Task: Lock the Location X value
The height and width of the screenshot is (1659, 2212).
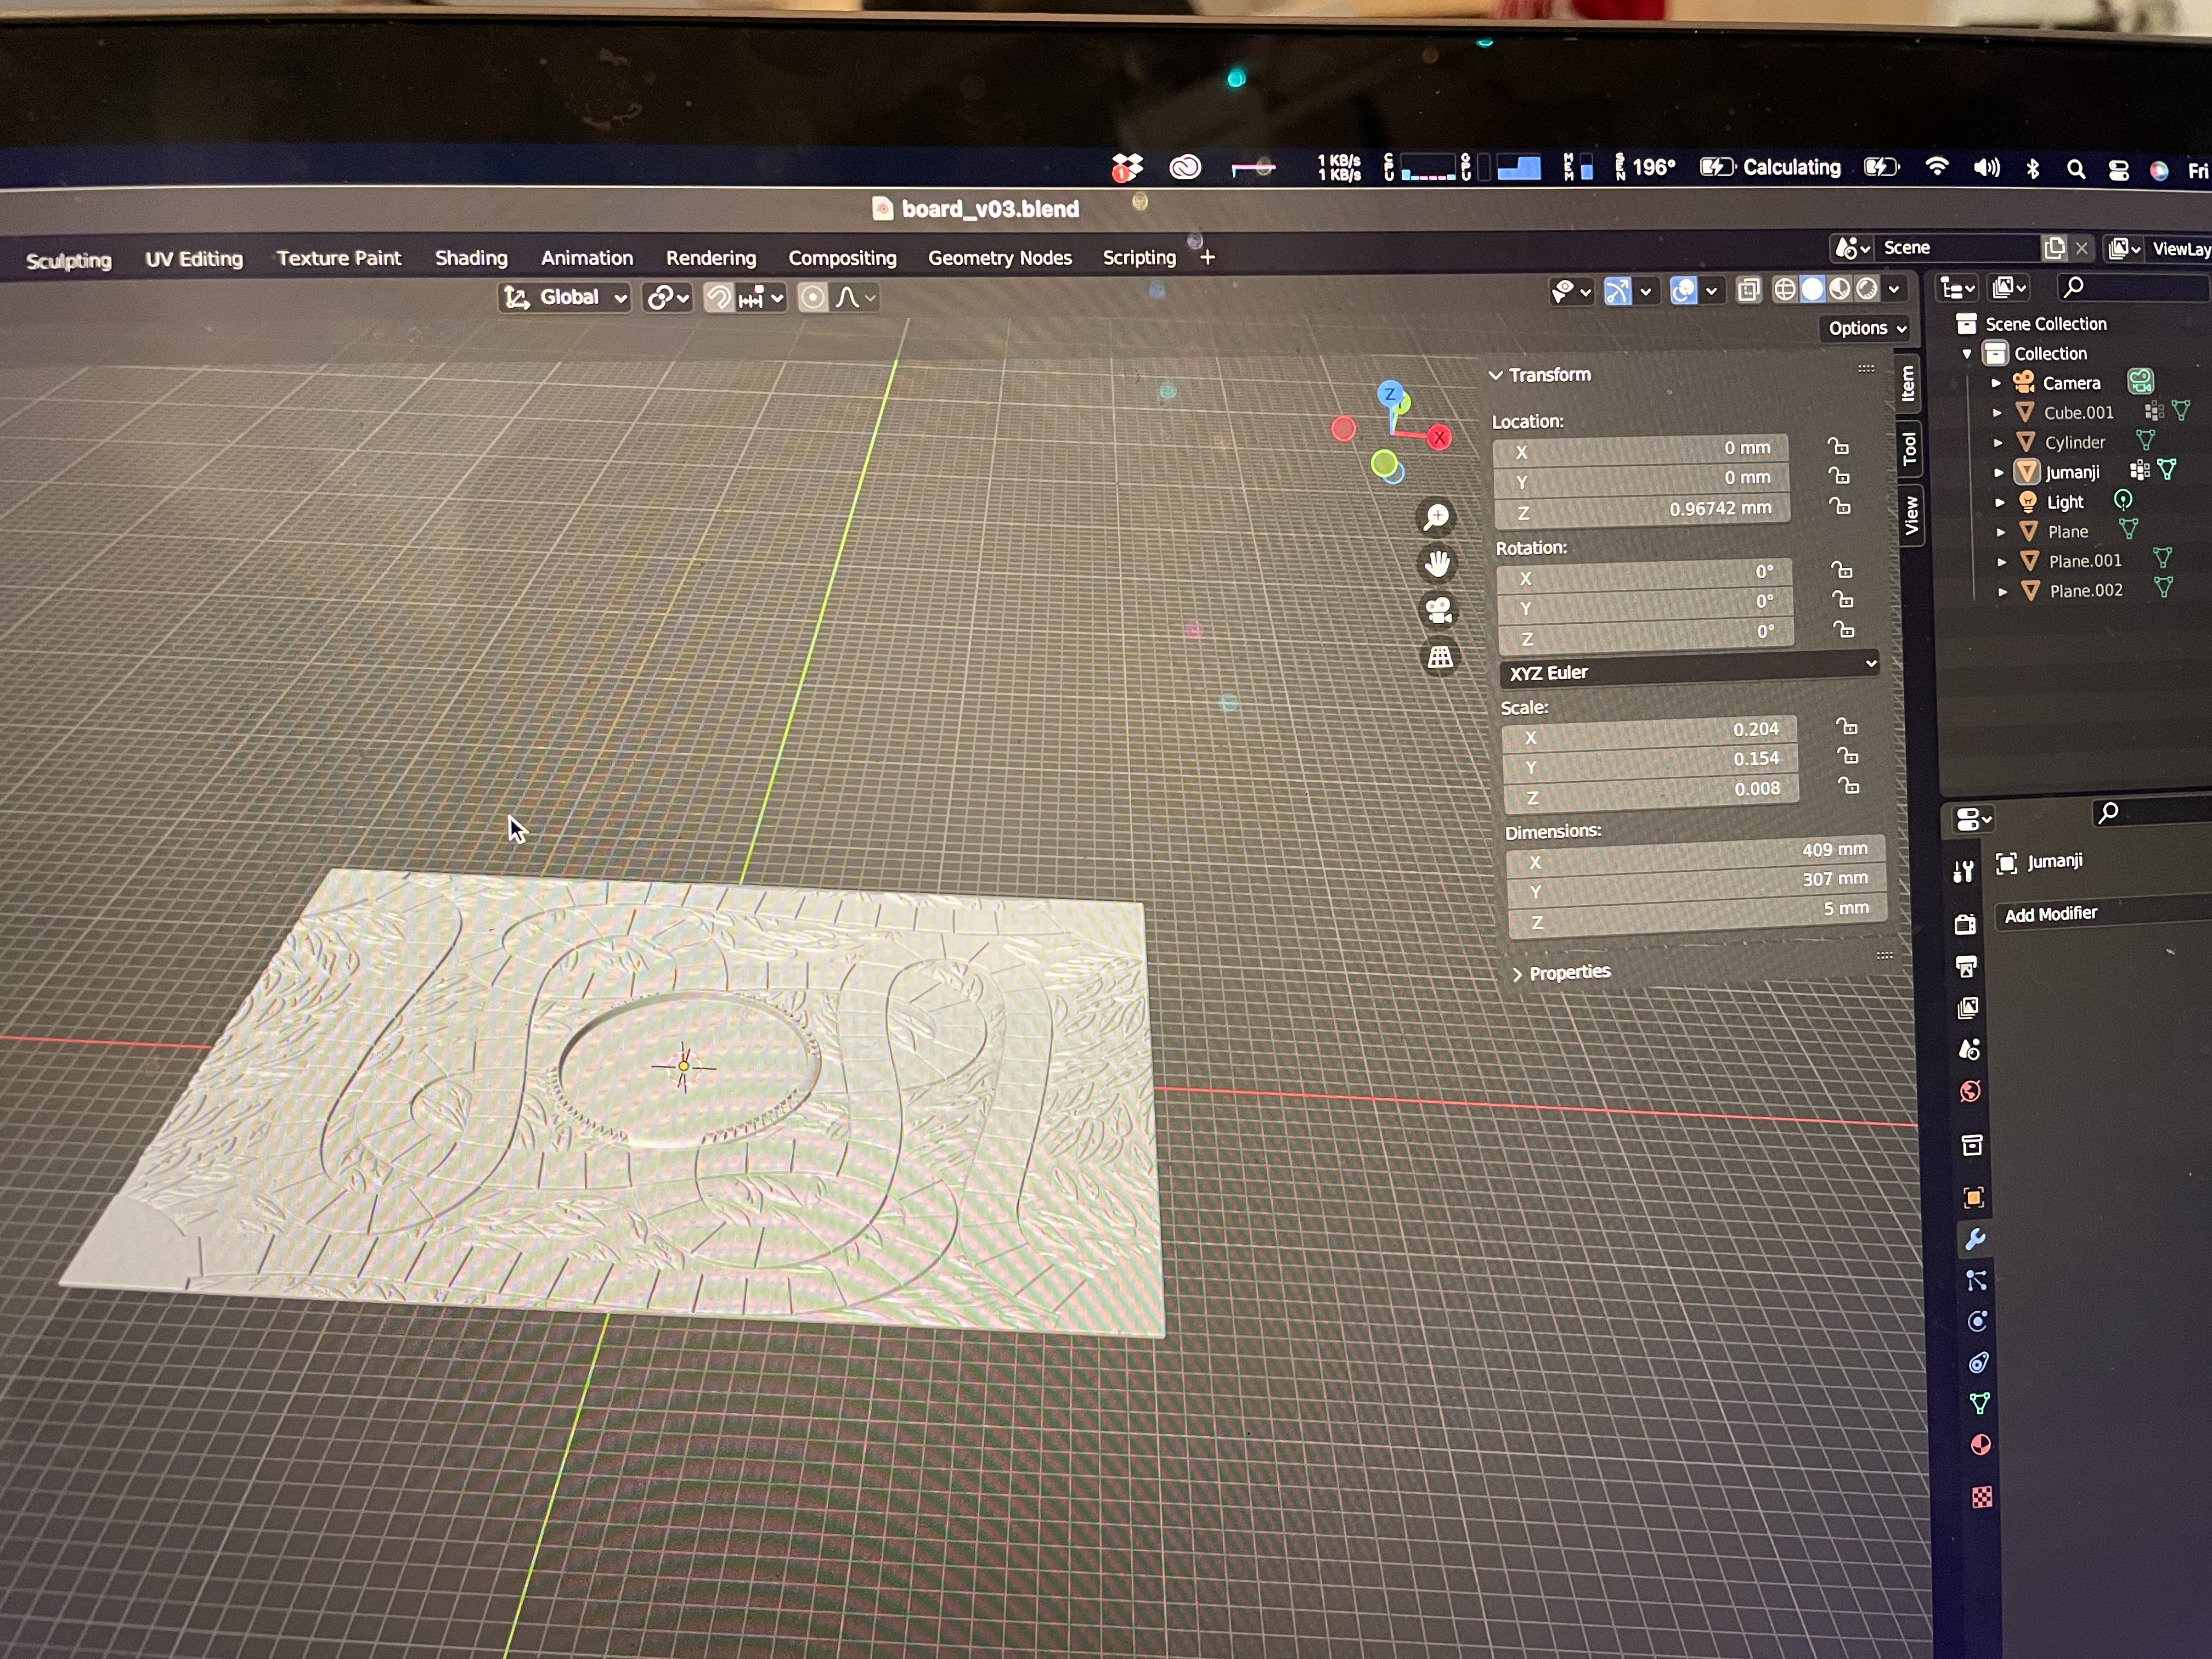Action: tap(1838, 446)
